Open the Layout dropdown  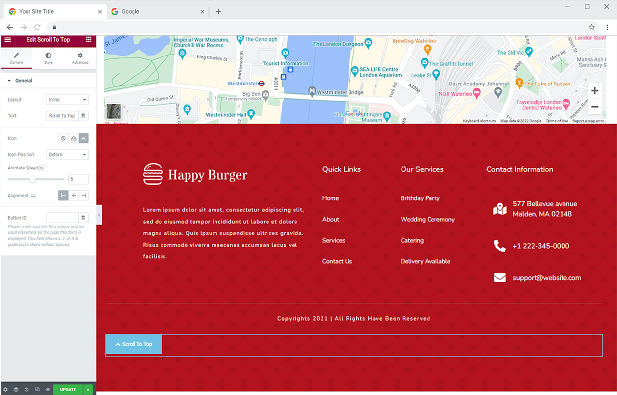pyautogui.click(x=67, y=100)
